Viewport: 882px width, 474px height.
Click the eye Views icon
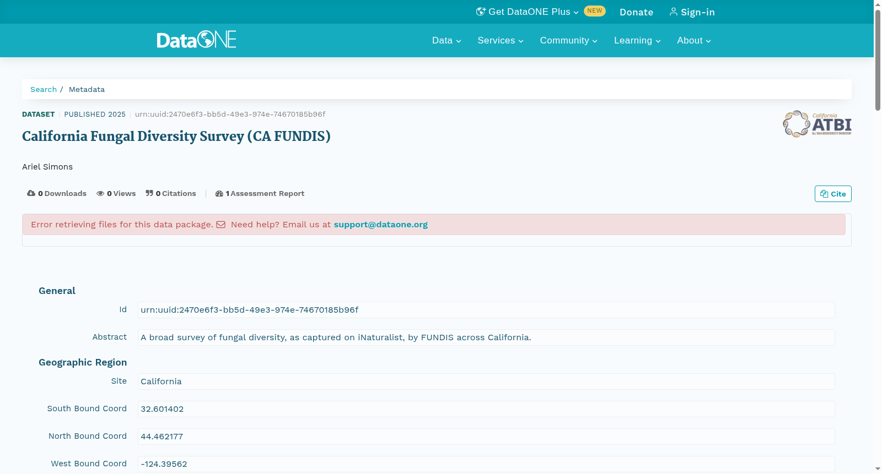100,193
